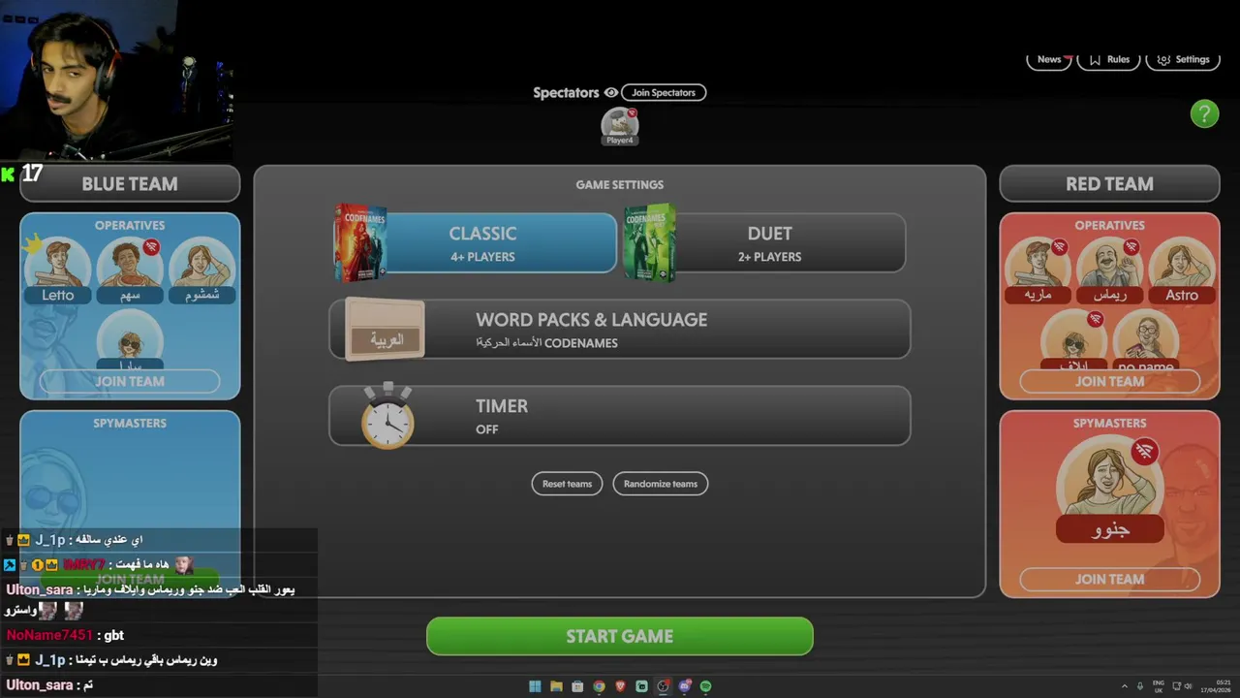1240x698 pixels.
Task: Open the green help question mark
Action: [1204, 113]
